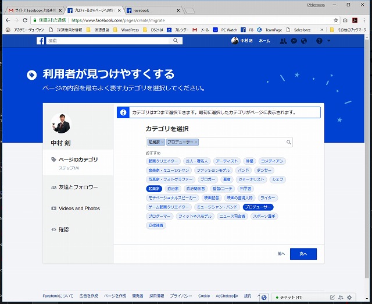Click the search magnifier in category field
Image resolution: width=372 pixels, height=304 pixels.
288,142
